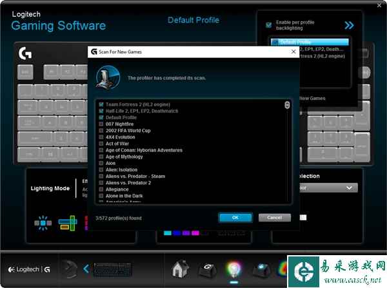Uncheck Half-Life 2, EP1, EP2, Deathmatch profile

point(101,111)
